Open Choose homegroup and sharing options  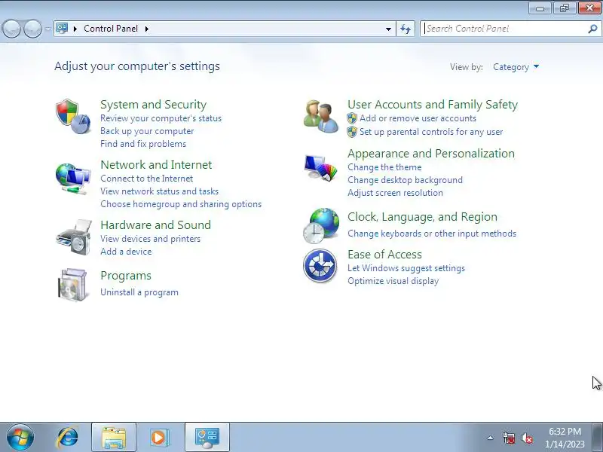[x=181, y=204]
